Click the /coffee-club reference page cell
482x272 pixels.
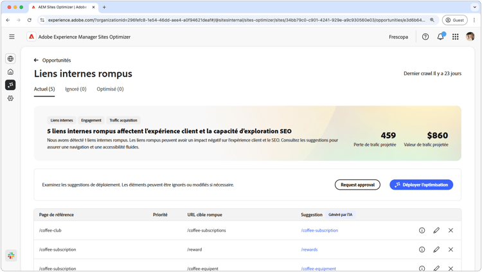(50, 230)
